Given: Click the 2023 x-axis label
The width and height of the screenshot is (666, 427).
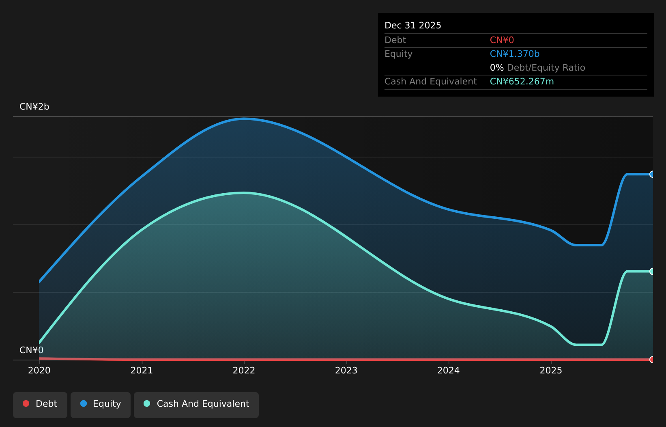Looking at the screenshot, I should 346,371.
